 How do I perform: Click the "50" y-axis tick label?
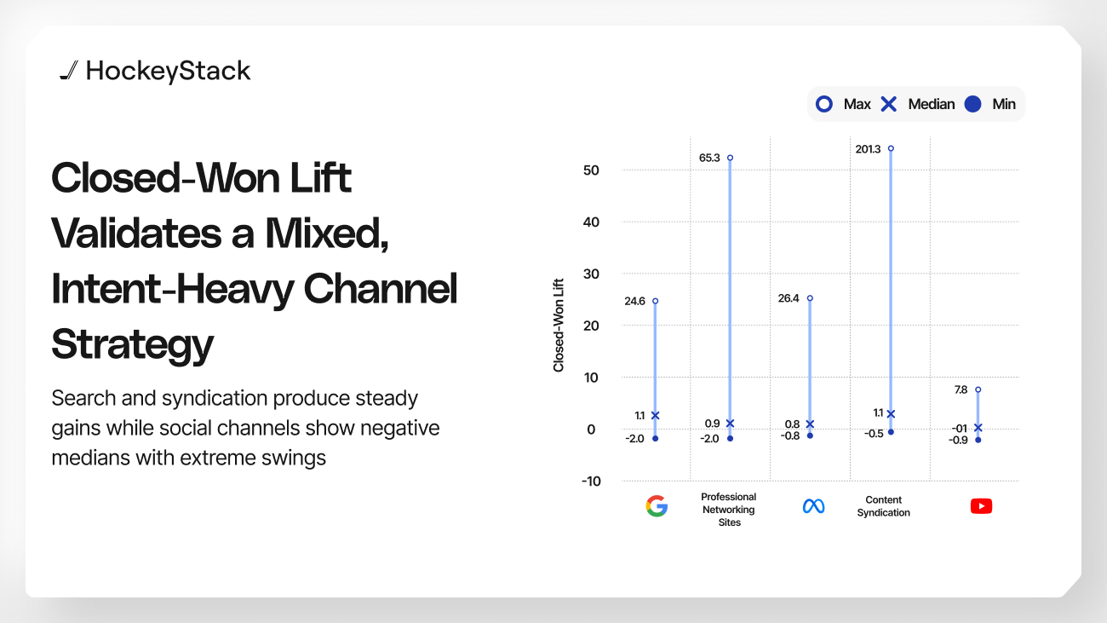[592, 170]
